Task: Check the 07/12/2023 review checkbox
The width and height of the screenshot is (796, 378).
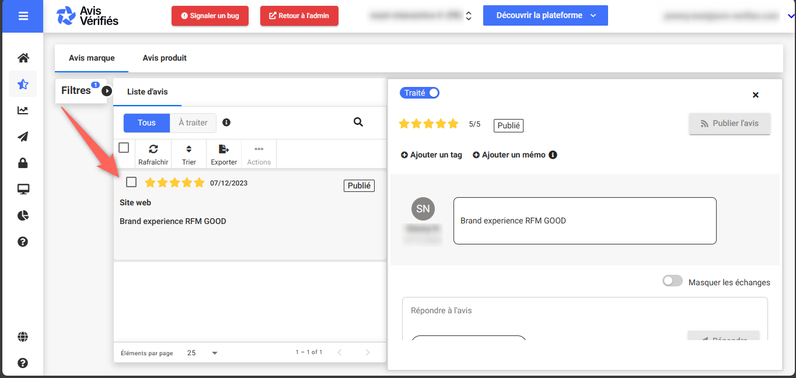Action: [x=131, y=182]
